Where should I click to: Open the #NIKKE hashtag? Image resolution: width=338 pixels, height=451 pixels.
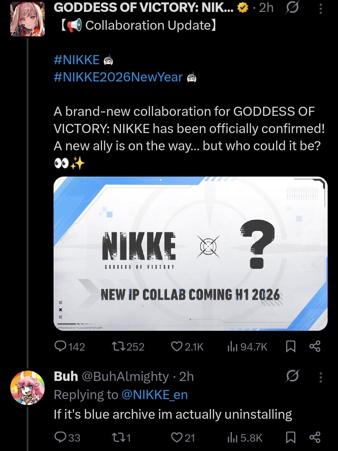tap(77, 60)
